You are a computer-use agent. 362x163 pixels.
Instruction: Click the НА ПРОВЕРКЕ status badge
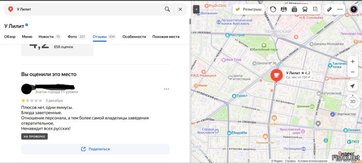(x=34, y=136)
